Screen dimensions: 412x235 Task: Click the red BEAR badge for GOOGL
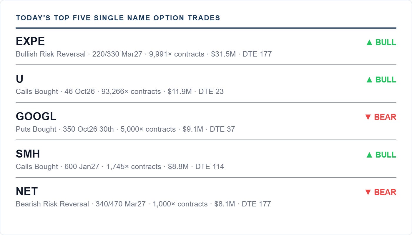(x=380, y=117)
